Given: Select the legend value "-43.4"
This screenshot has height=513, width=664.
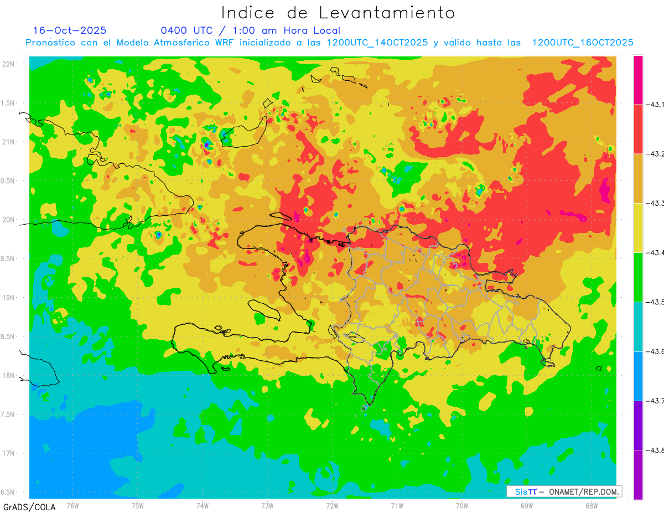Looking at the screenshot, I should tap(655, 252).
